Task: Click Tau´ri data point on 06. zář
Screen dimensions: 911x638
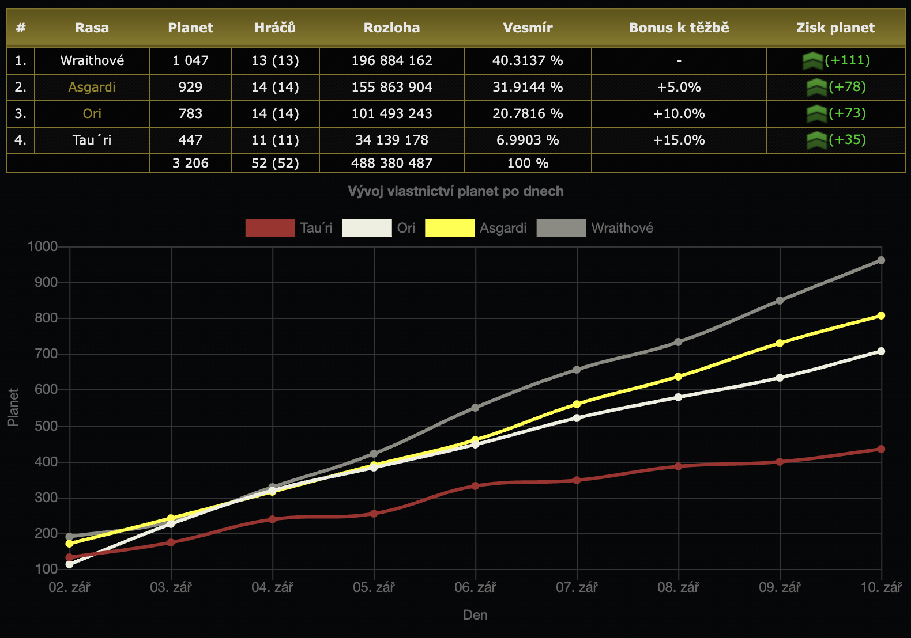Action: click(475, 486)
